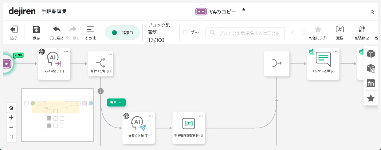The width and height of the screenshot is (381, 150).
Task: Click the add-block cube with plus icon
Action: tap(371, 68)
